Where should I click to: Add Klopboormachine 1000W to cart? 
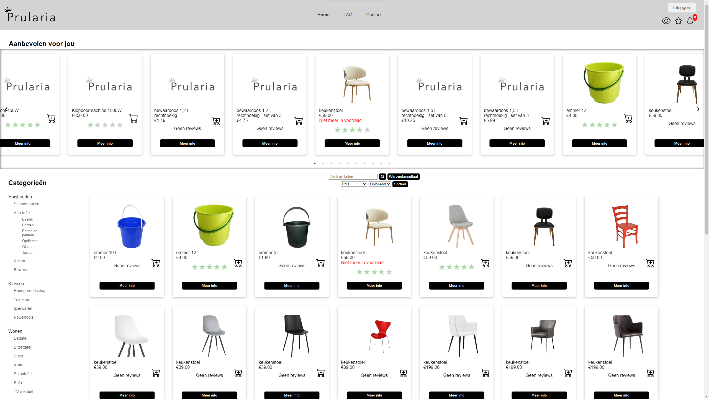pos(133,119)
